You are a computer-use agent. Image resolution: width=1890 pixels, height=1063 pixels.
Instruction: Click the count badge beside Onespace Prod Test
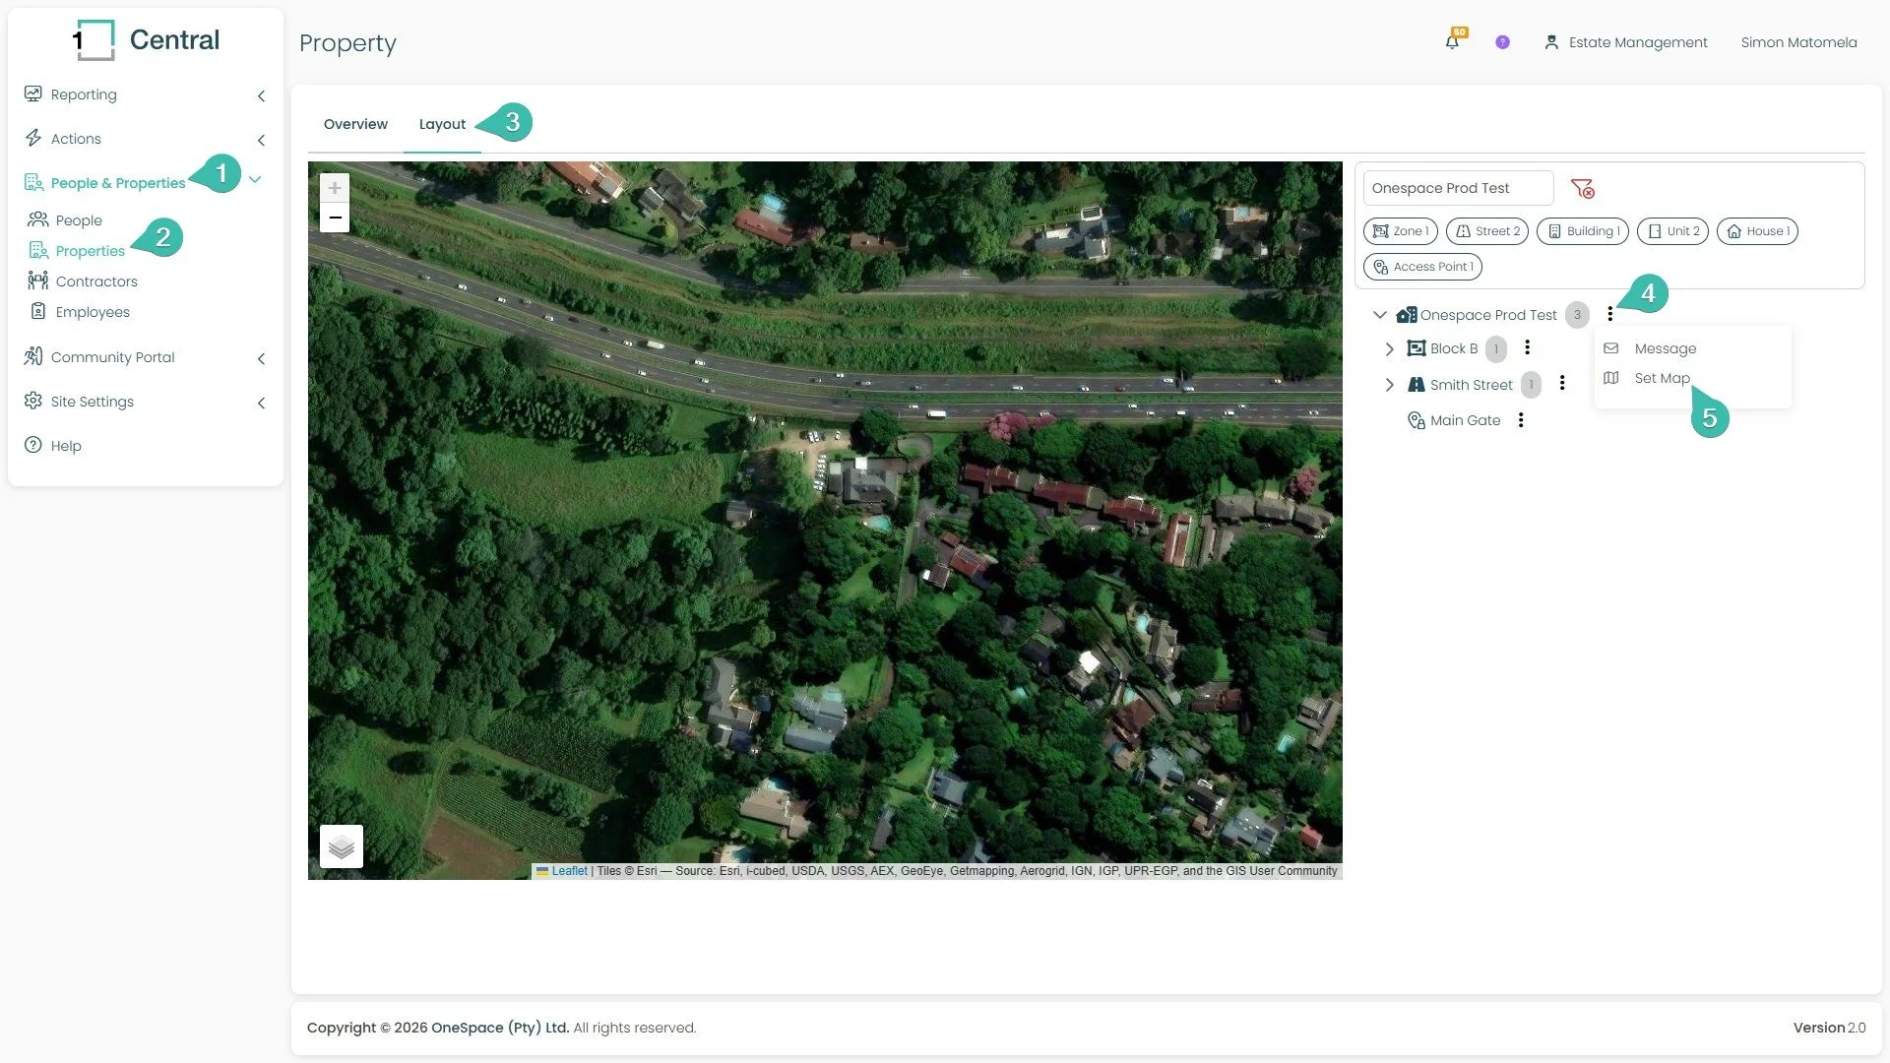point(1577,315)
